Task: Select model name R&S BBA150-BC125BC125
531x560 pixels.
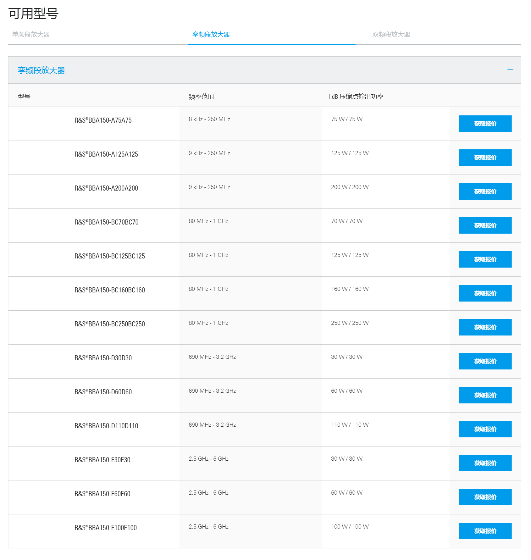Action: (110, 256)
